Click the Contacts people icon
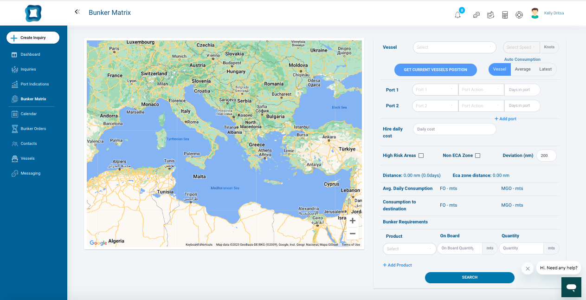Screen dimensions: 586x300 click(x=15, y=143)
